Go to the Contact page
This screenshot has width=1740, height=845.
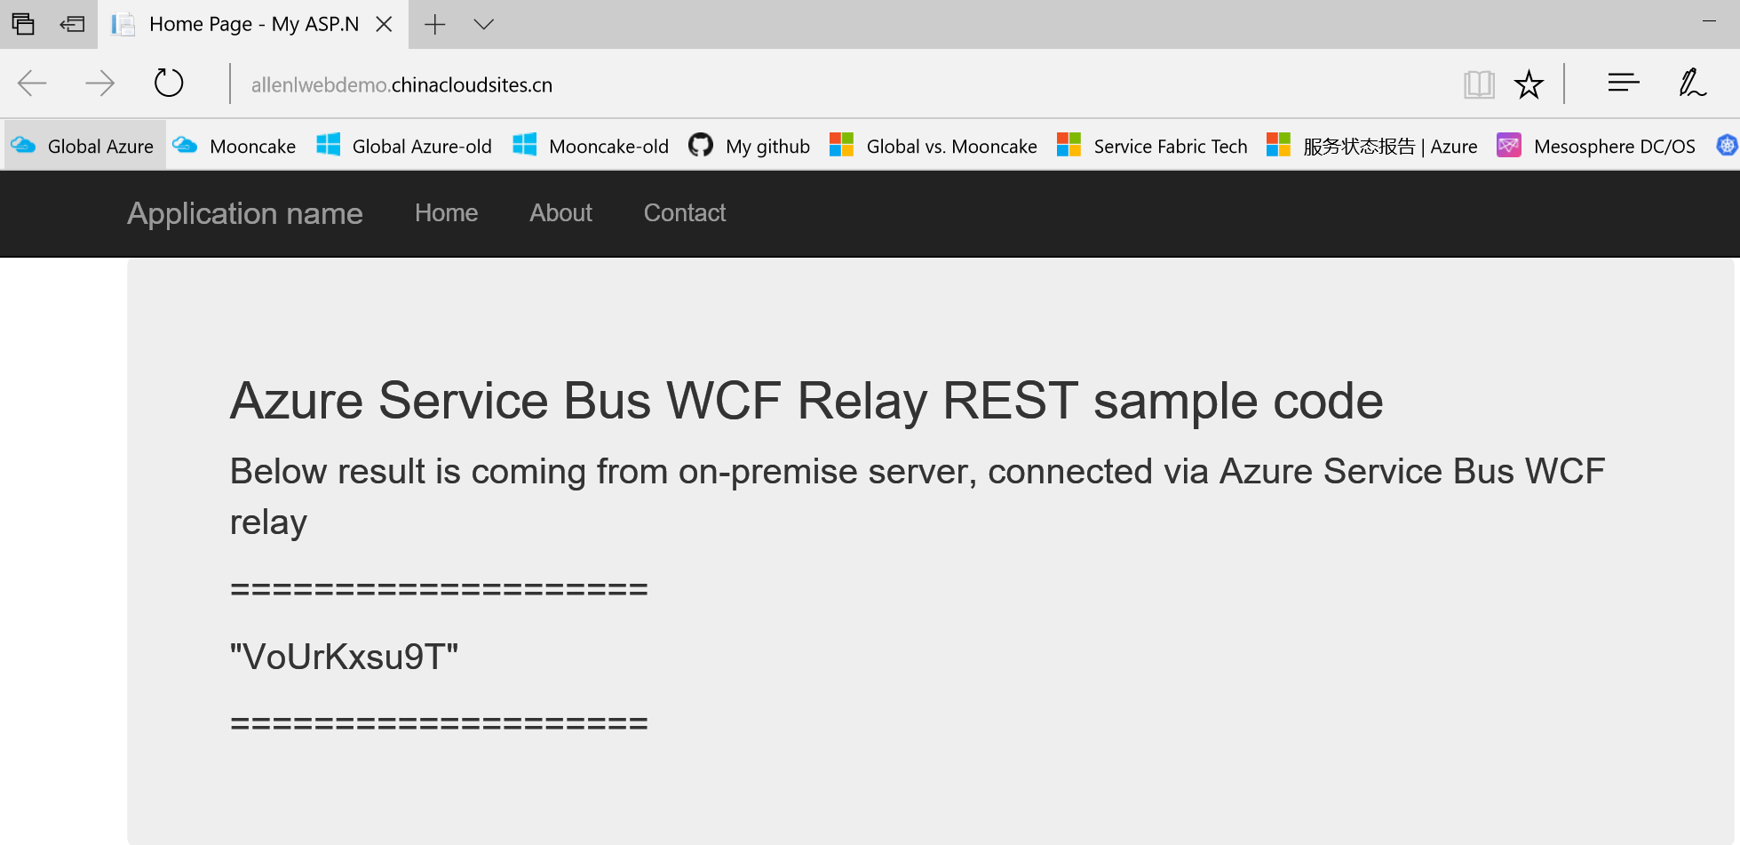(x=684, y=213)
